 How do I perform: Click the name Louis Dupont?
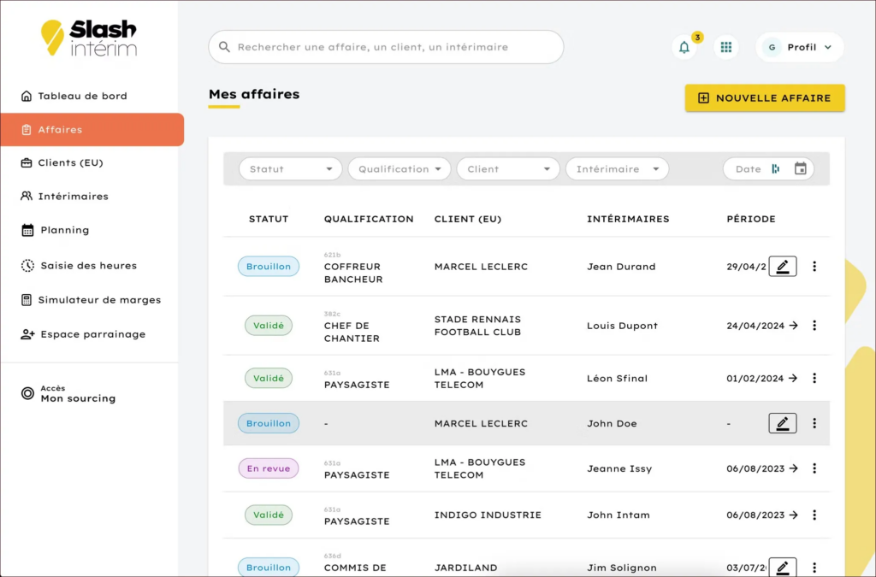[x=623, y=326]
